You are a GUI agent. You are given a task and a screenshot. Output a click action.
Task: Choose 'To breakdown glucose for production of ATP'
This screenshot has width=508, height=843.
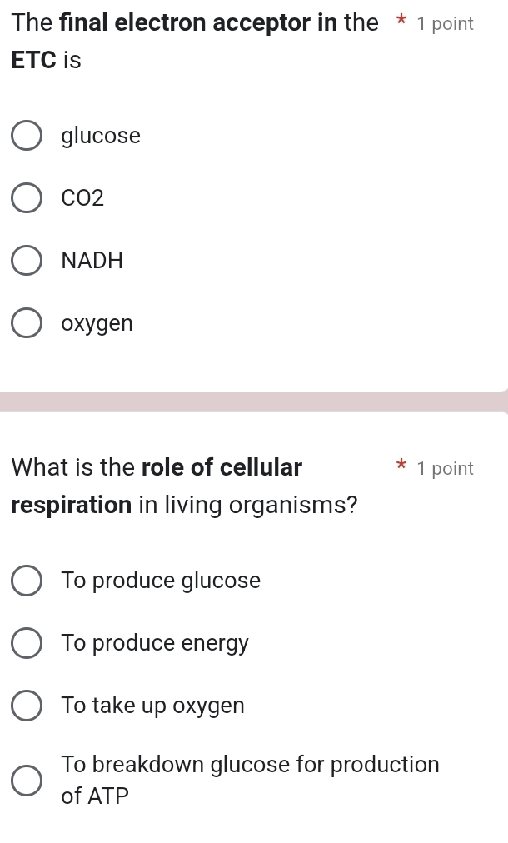point(26,780)
